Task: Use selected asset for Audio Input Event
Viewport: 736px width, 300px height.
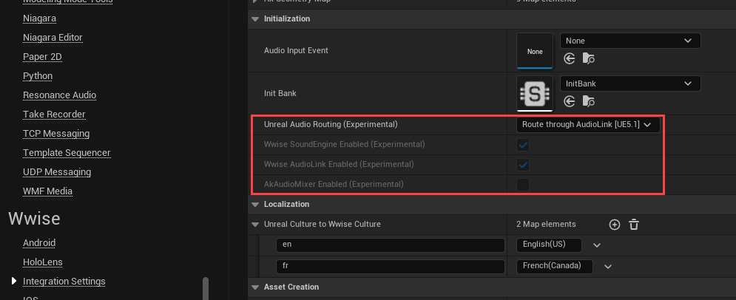Action: [x=570, y=58]
